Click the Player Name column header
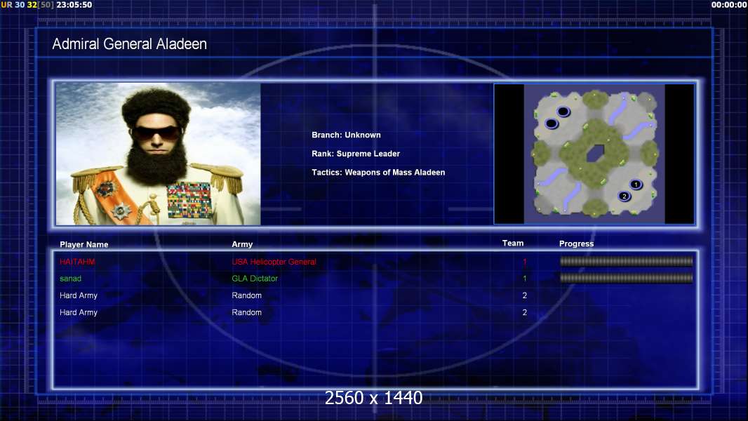Screen dimensions: 748x421 pos(84,245)
